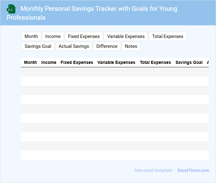
Task: Click the last empty table row
Action: pyautogui.click(x=114, y=155)
